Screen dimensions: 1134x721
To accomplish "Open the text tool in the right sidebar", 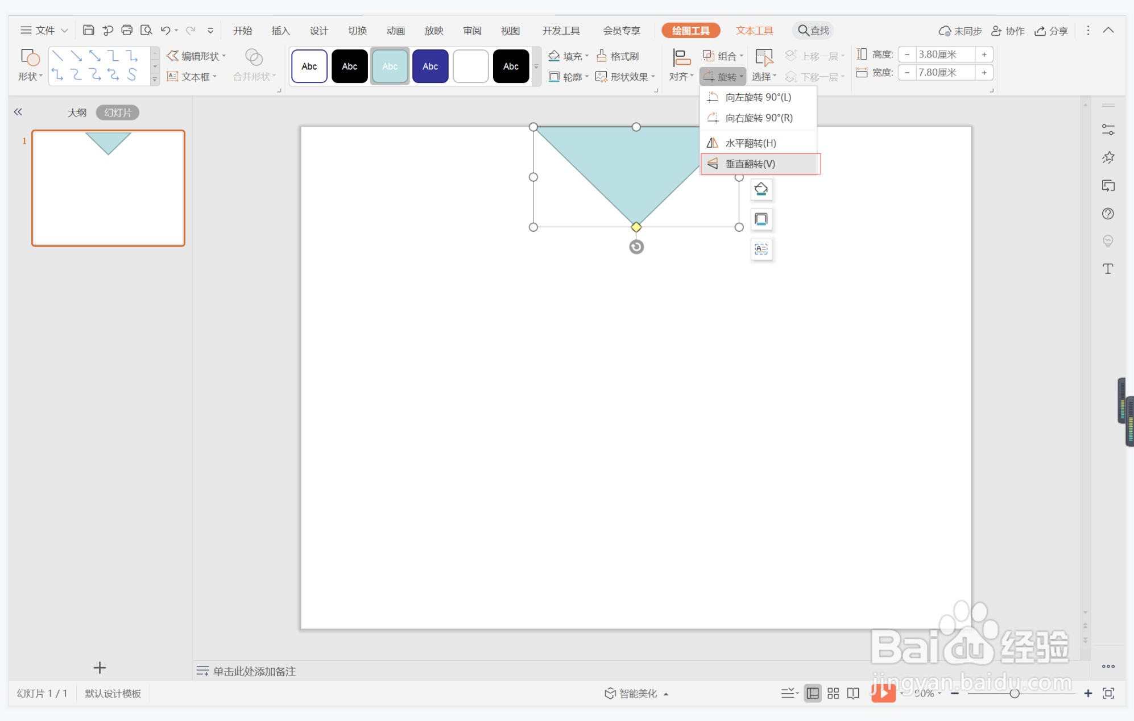I will 1107,269.
